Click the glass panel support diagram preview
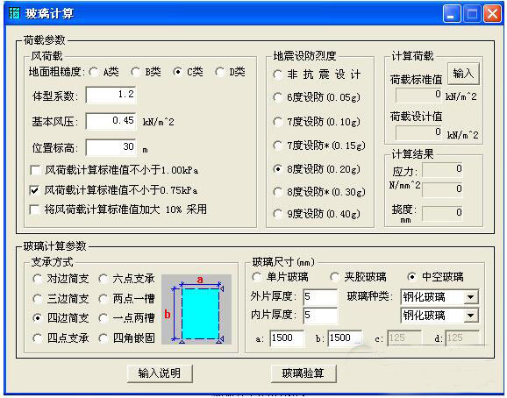Viewport: 507px width, 398px height. (196, 309)
